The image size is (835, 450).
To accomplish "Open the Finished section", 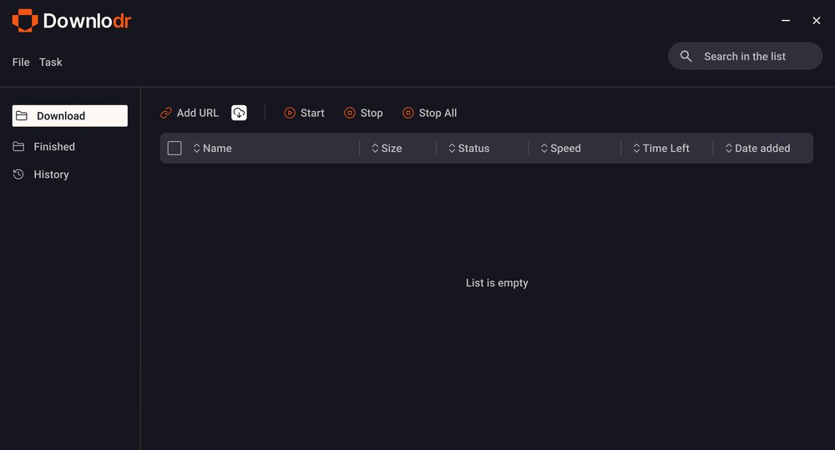I will pyautogui.click(x=44, y=146).
